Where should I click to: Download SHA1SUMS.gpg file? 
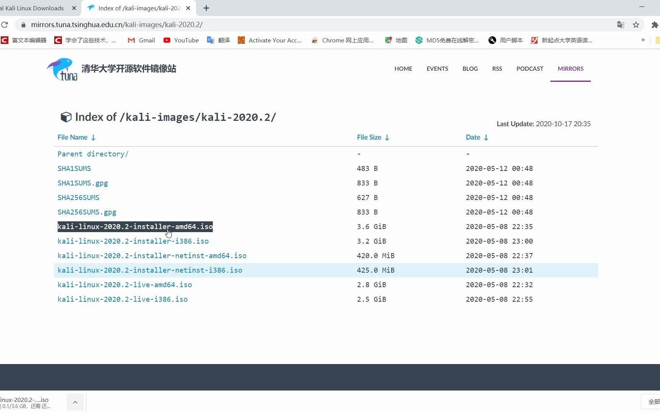coord(82,183)
